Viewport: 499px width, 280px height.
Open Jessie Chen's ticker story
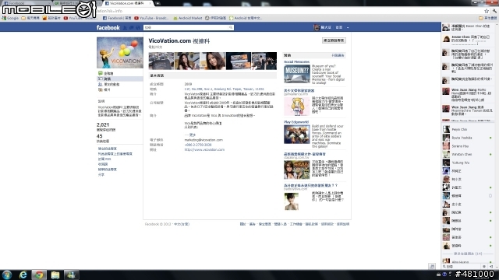click(468, 40)
